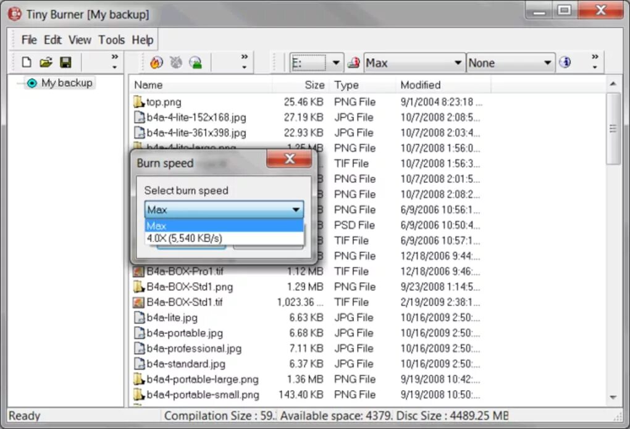Image resolution: width=630 pixels, height=429 pixels.
Task: Click the vertical scrollbar thumb
Action: pyautogui.click(x=613, y=128)
